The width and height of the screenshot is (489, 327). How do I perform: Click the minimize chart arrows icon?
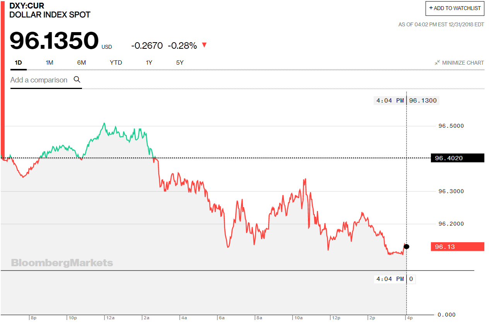437,62
